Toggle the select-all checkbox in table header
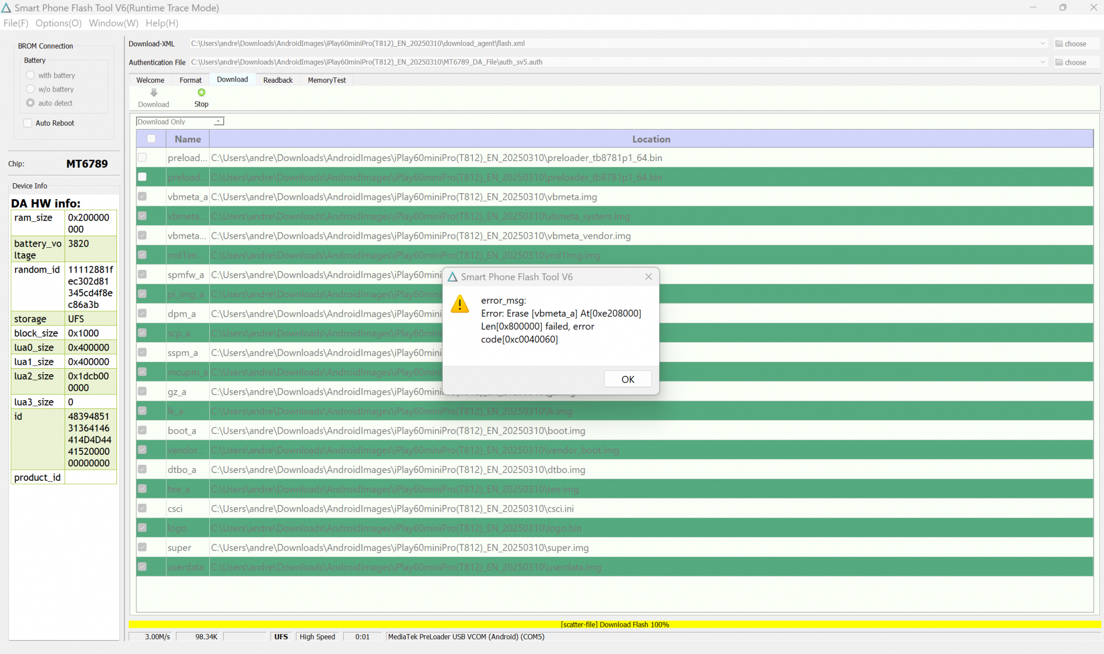 150,139
